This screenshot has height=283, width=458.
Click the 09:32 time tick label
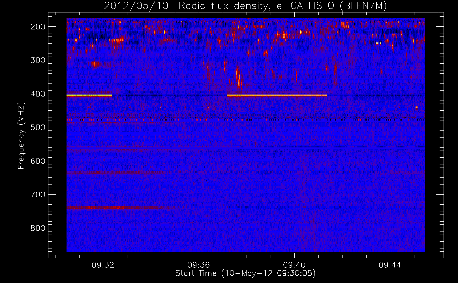[x=103, y=265]
